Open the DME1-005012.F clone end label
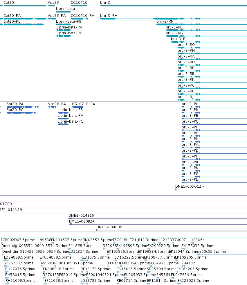Image resolution: width=247 pixels, height=285 pixels. click(x=190, y=187)
